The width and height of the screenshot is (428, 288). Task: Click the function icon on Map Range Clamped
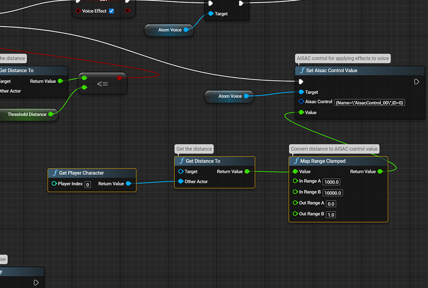pos(296,161)
